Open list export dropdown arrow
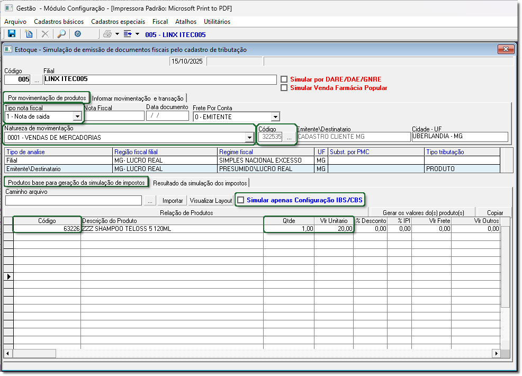522x376 pixels. click(137, 34)
